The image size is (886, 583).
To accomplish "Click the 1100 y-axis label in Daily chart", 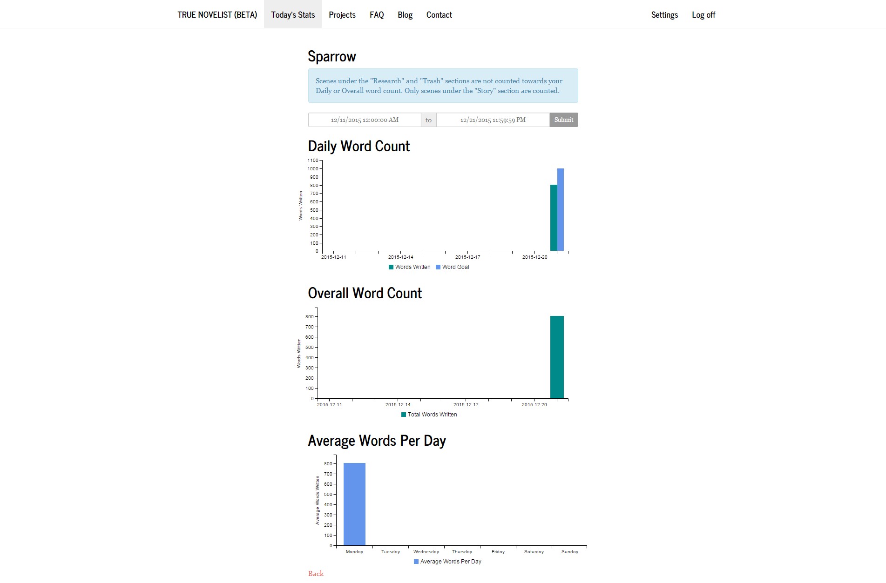I will coord(313,161).
